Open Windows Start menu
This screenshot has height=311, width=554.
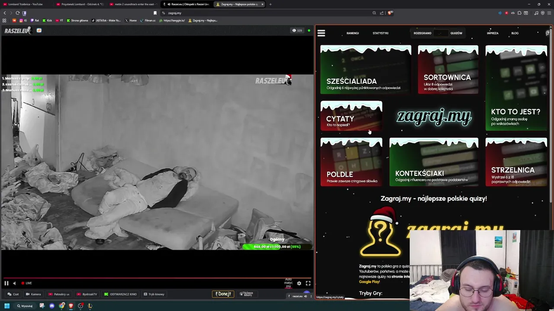tap(7, 306)
